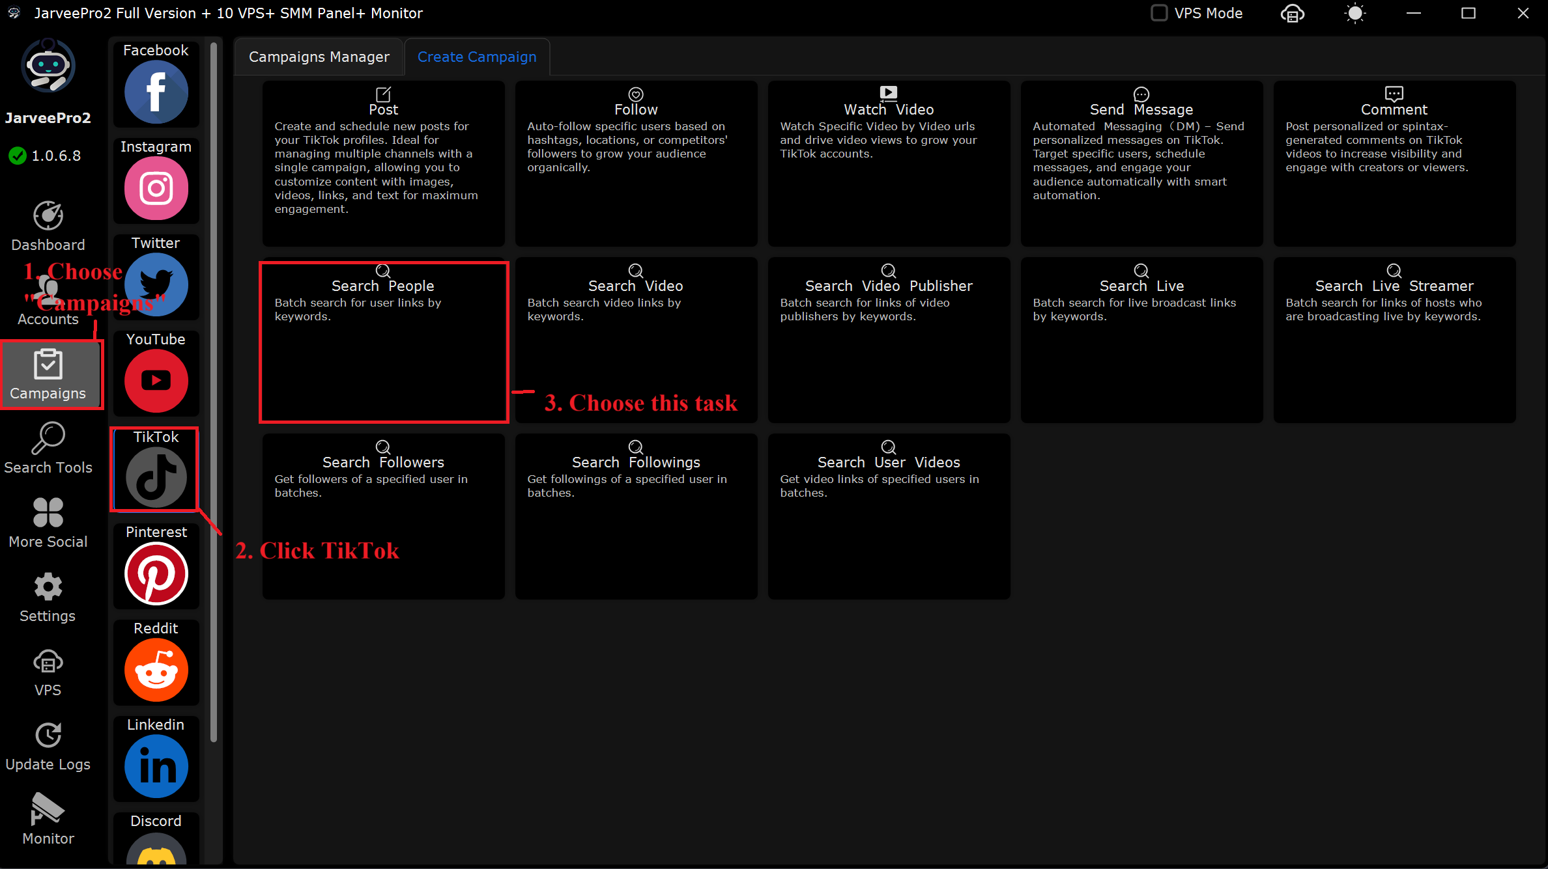Choose the Comment task card
Screen dimensions: 1548x869
point(1395,163)
